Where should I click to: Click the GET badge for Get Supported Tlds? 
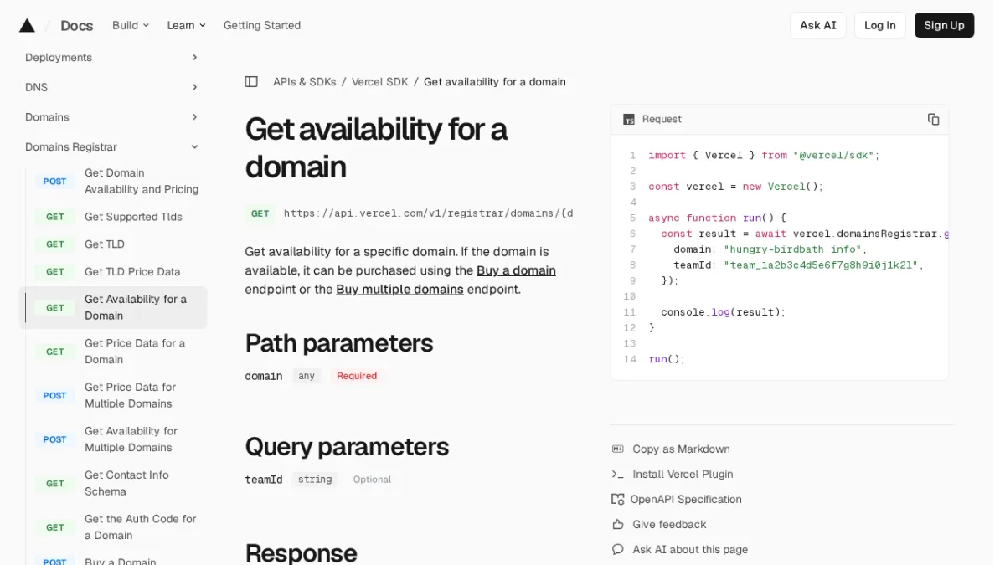(x=55, y=217)
